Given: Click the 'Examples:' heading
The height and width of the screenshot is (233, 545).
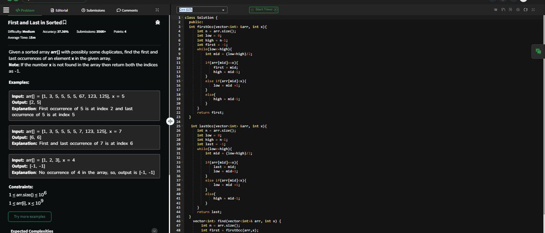Looking at the screenshot, I should (19, 82).
